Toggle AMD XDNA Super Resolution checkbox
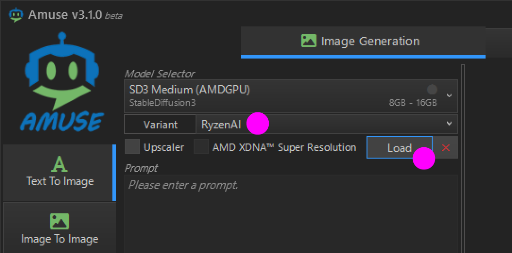Screen dimensions: 512x253 [202, 147]
